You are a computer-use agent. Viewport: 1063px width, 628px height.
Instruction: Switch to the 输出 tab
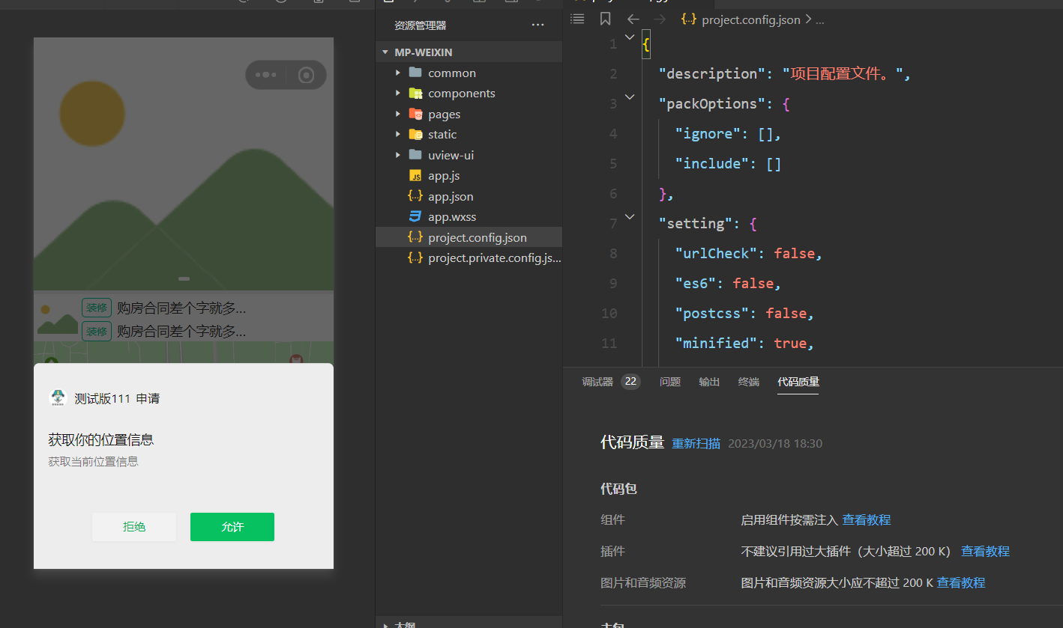(x=709, y=382)
